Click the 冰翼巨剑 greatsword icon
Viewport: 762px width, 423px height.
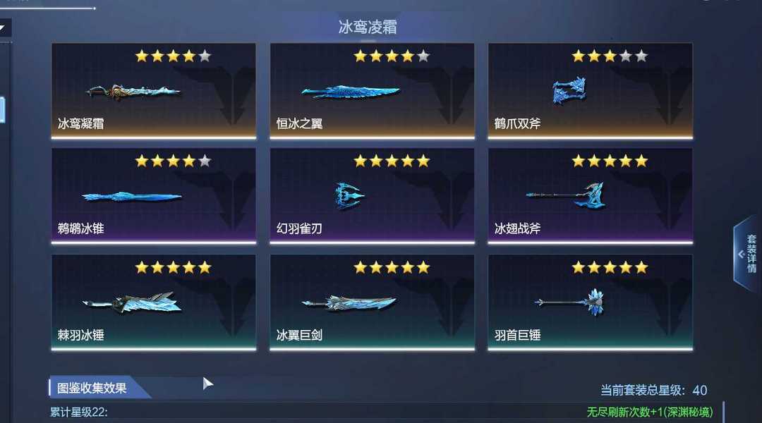point(349,302)
